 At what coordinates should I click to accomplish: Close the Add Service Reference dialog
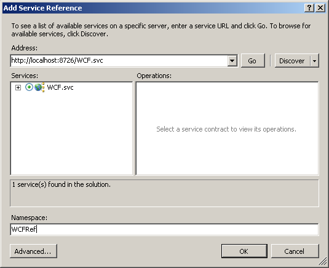tap(320, 8)
